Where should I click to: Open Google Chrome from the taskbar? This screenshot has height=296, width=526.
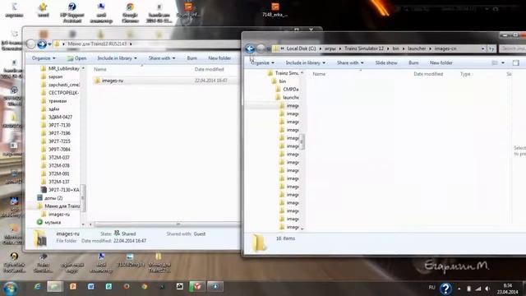[x=145, y=287]
